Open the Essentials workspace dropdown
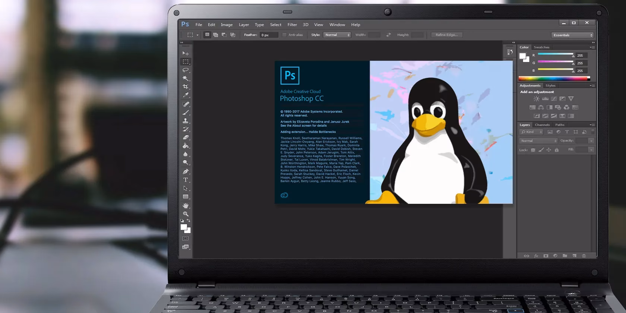 [572, 35]
